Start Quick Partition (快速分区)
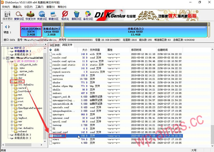 pos(42,15)
